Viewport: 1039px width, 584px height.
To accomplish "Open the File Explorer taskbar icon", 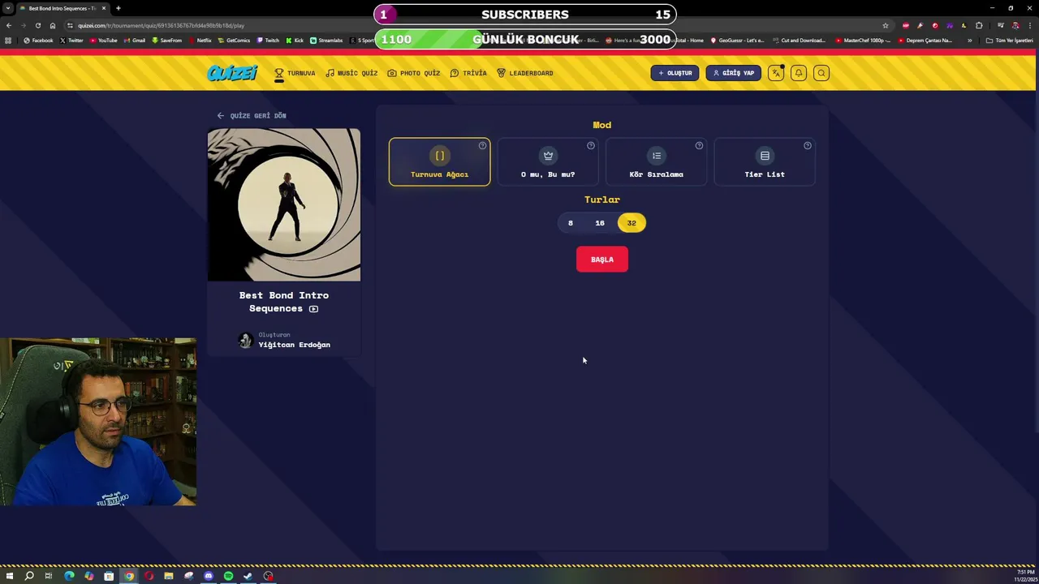I will (169, 576).
